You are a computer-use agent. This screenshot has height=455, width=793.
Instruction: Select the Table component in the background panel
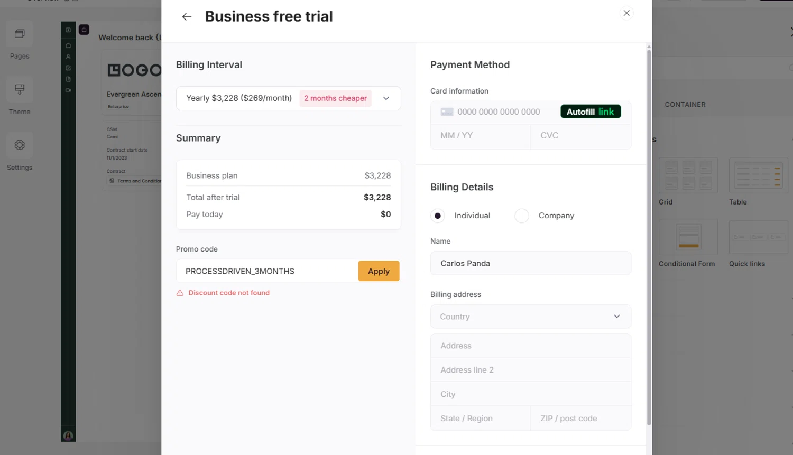[759, 181]
